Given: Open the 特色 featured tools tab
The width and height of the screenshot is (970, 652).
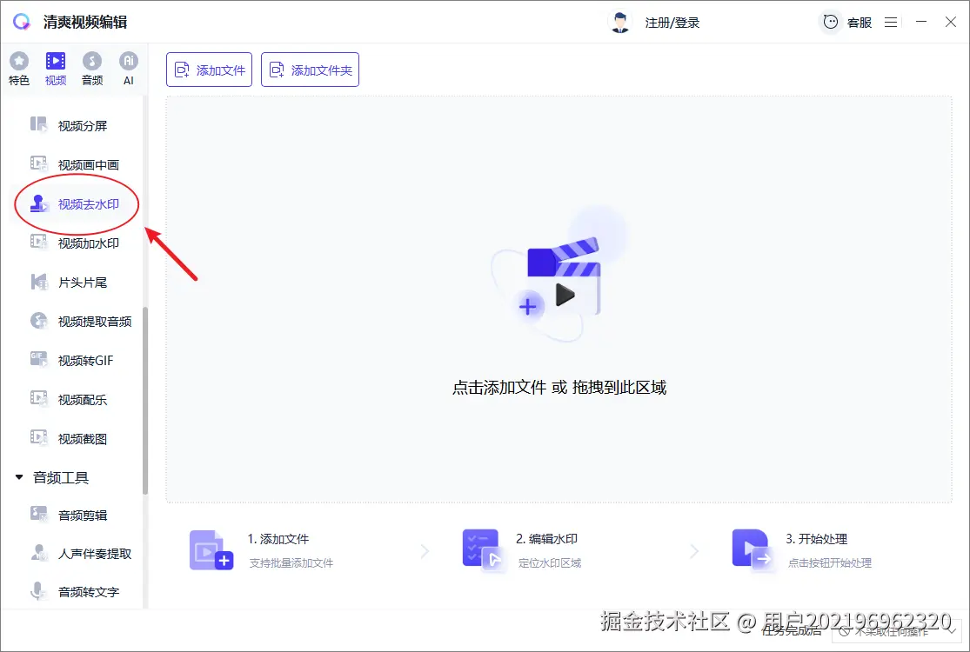Looking at the screenshot, I should tap(19, 69).
